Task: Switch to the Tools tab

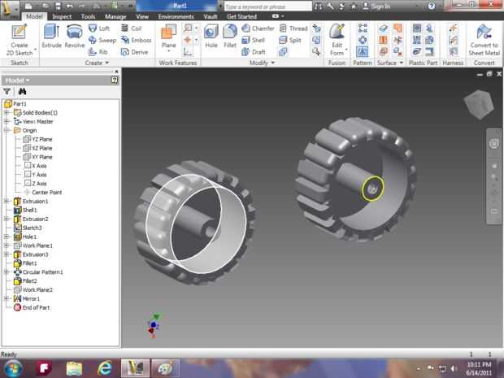Action: 88,16
